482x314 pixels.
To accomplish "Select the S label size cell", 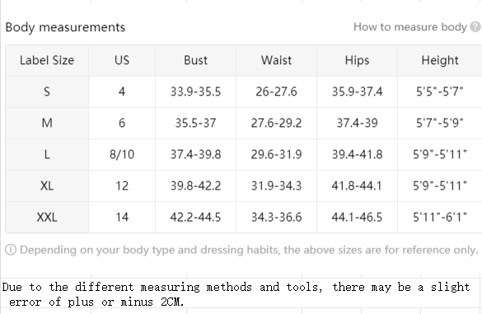I will [47, 91].
